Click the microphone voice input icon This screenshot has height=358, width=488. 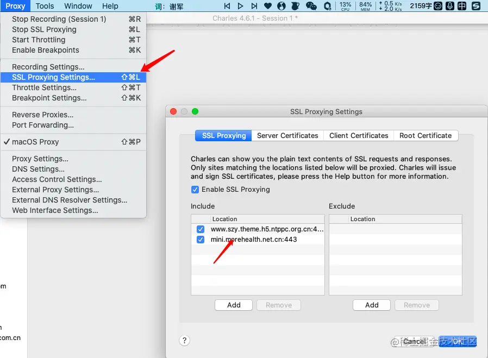coord(450,6)
